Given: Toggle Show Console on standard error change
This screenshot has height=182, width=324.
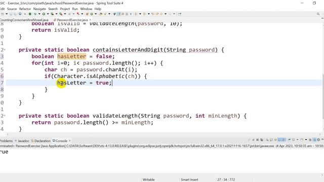Looking at the screenshot, I should (283, 140).
